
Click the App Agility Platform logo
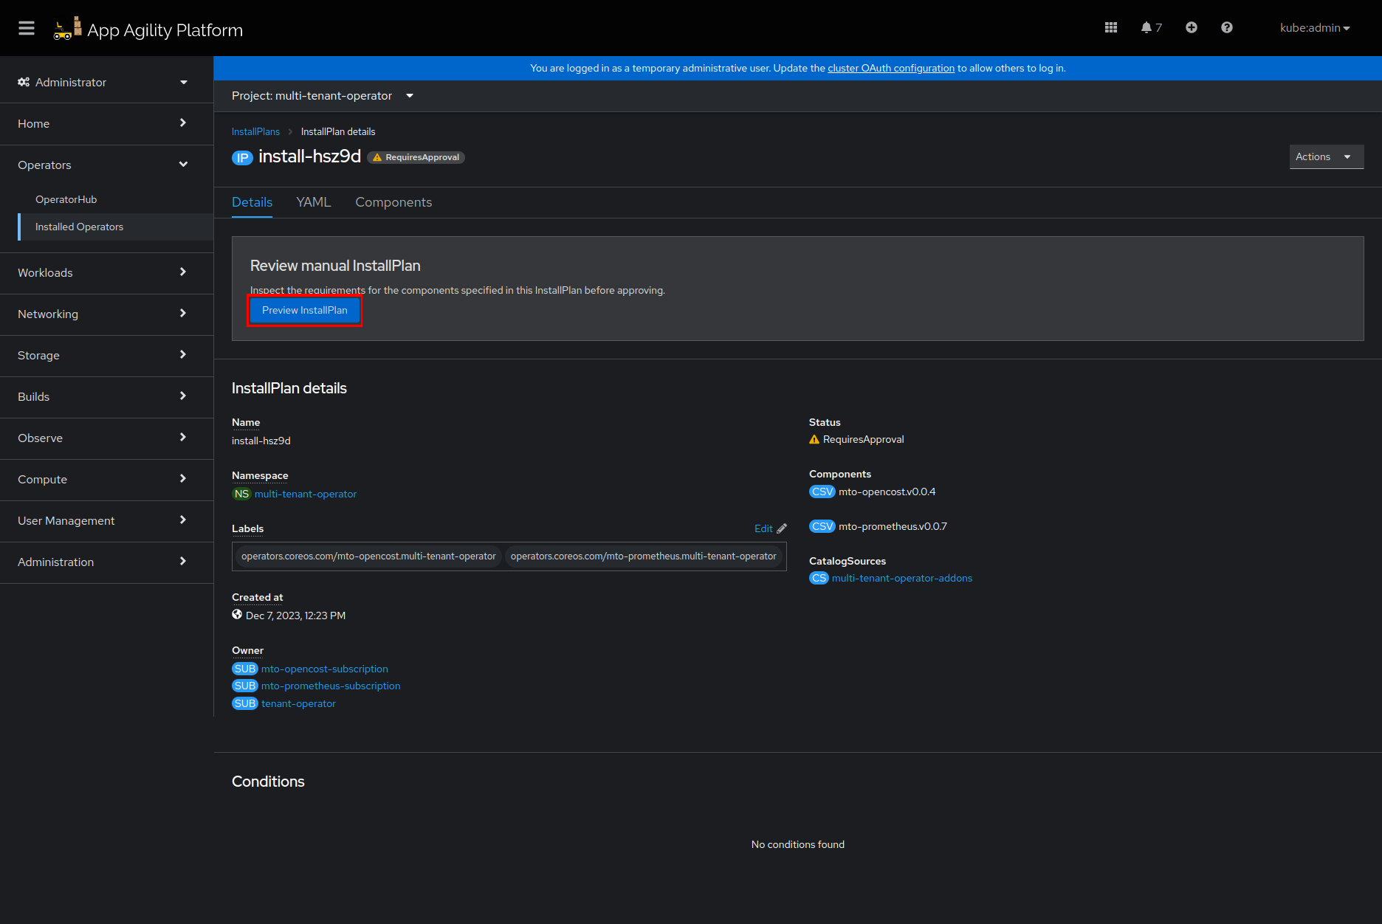click(x=148, y=30)
